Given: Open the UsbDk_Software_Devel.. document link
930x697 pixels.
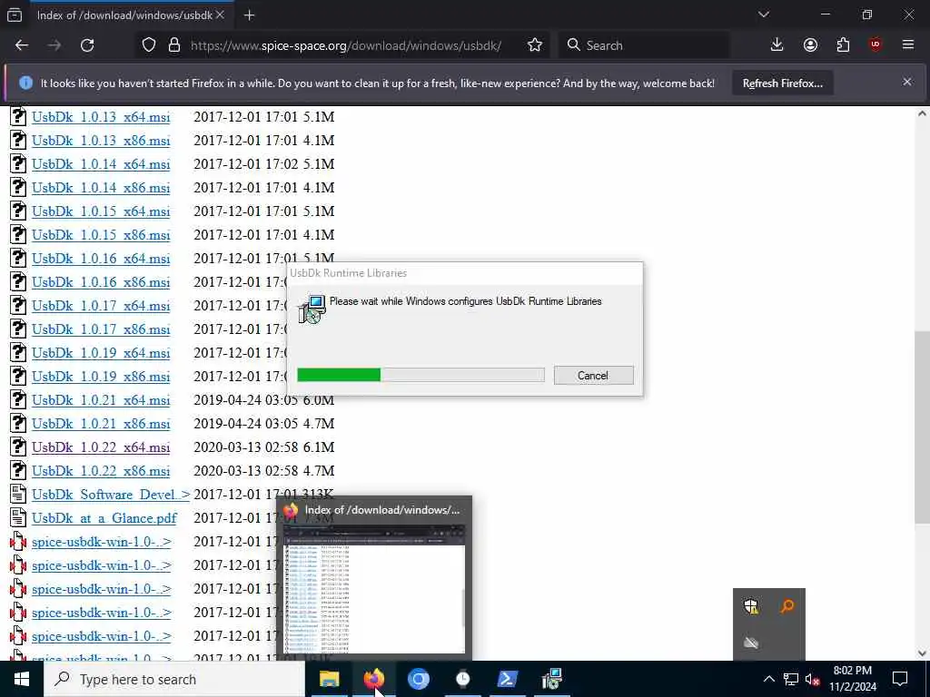Looking at the screenshot, I should (111, 495).
